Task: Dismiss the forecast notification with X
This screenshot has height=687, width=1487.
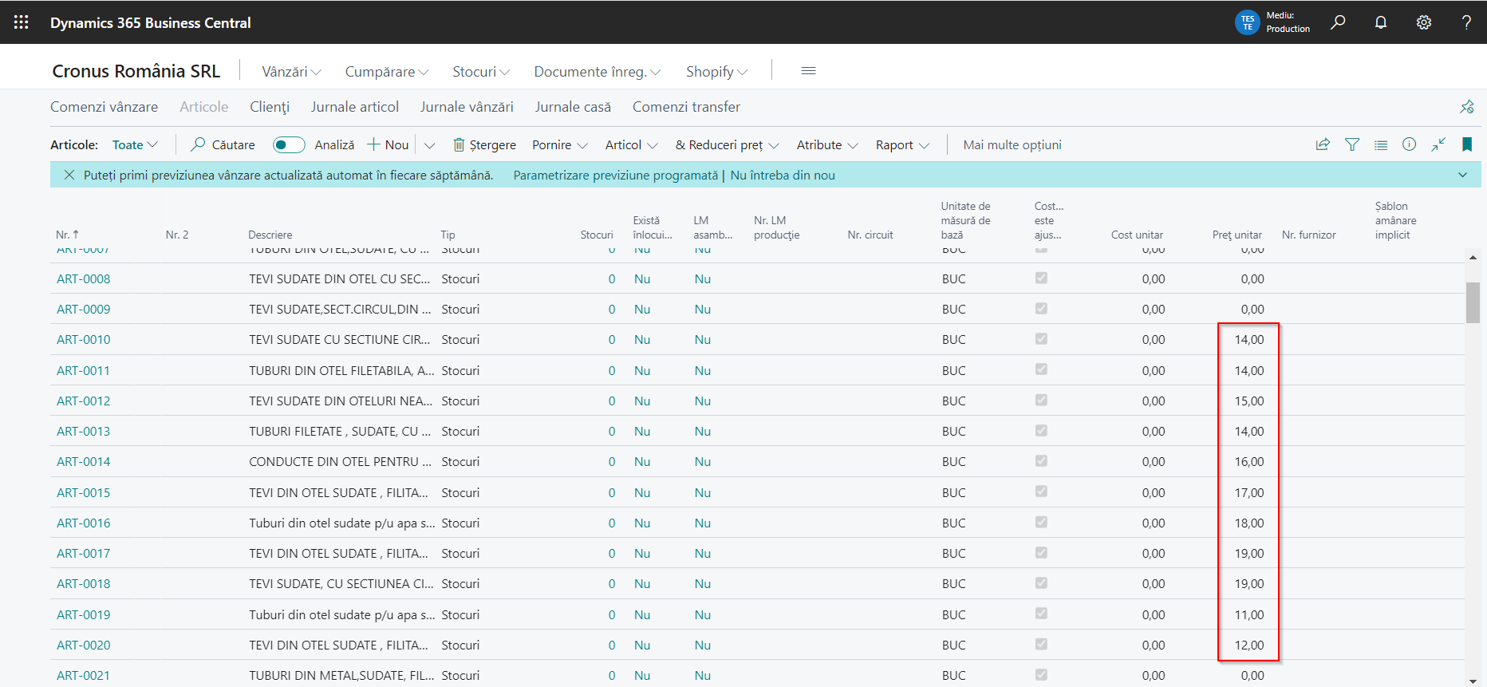Action: pyautogui.click(x=69, y=175)
